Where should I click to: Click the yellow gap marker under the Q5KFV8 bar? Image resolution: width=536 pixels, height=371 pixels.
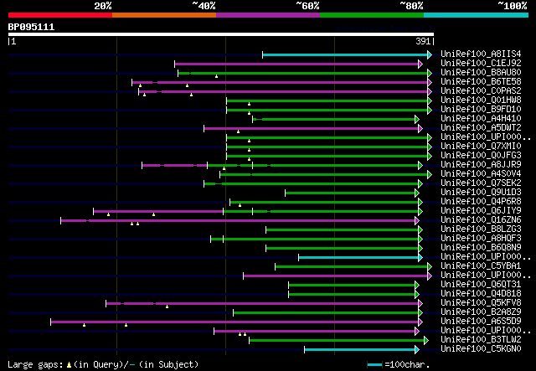167,307
